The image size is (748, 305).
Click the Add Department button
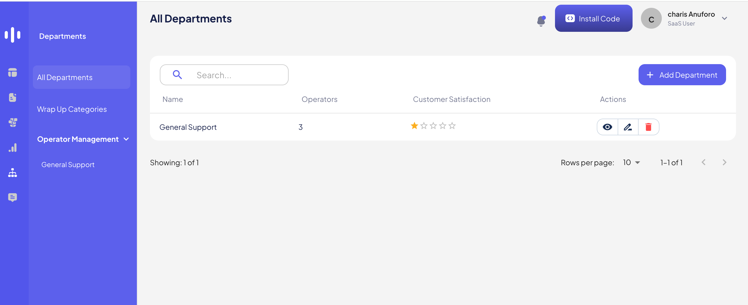coord(682,75)
